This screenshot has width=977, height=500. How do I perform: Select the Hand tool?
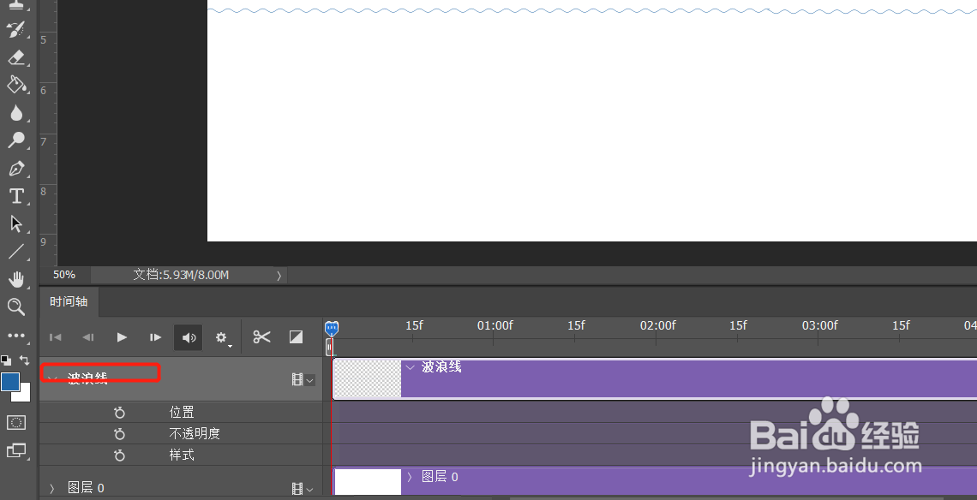[x=16, y=279]
